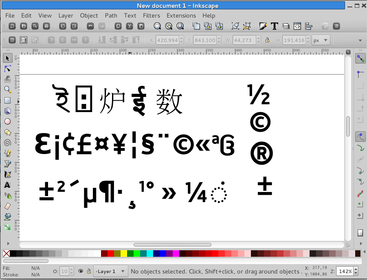This screenshot has width=367, height=280.
Task: Open the Path menu
Action: pos(111,15)
